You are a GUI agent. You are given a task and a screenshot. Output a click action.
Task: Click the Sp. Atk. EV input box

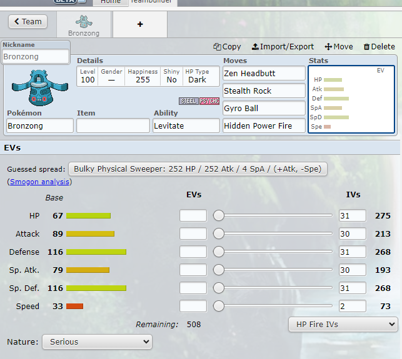coord(193,270)
